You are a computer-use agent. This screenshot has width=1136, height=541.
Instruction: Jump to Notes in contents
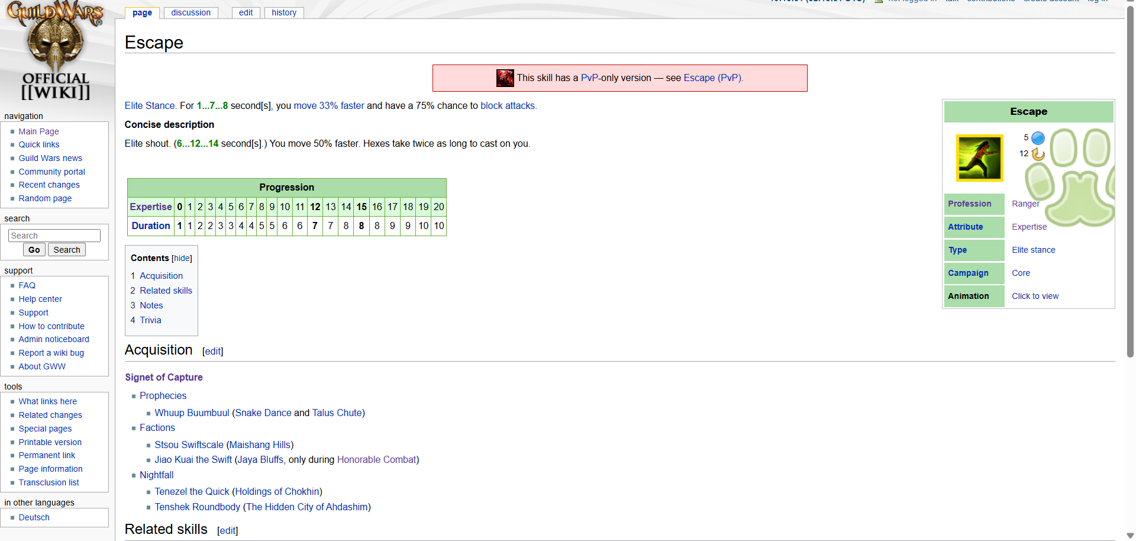(151, 305)
